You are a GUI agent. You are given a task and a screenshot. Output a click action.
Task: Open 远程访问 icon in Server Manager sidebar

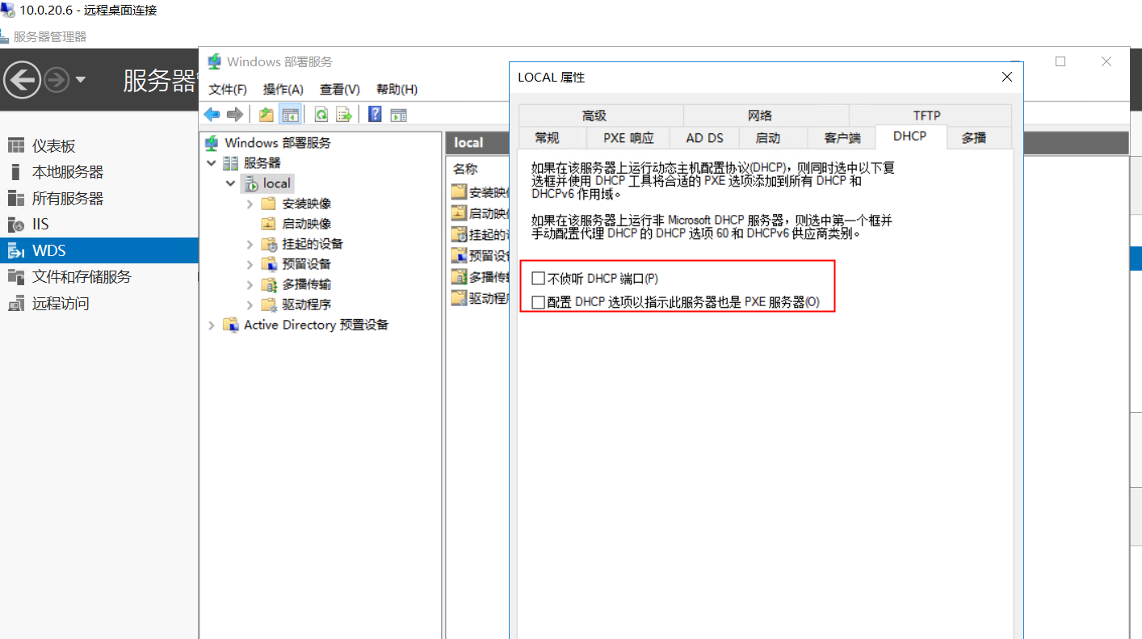coord(16,304)
